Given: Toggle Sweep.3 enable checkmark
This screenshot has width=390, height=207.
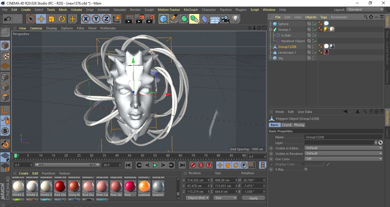Looking at the screenshot, I should click(315, 30).
